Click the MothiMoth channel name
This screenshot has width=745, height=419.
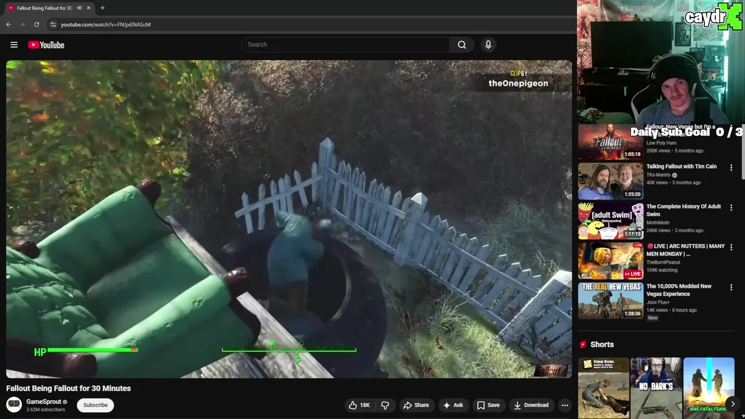point(659,222)
